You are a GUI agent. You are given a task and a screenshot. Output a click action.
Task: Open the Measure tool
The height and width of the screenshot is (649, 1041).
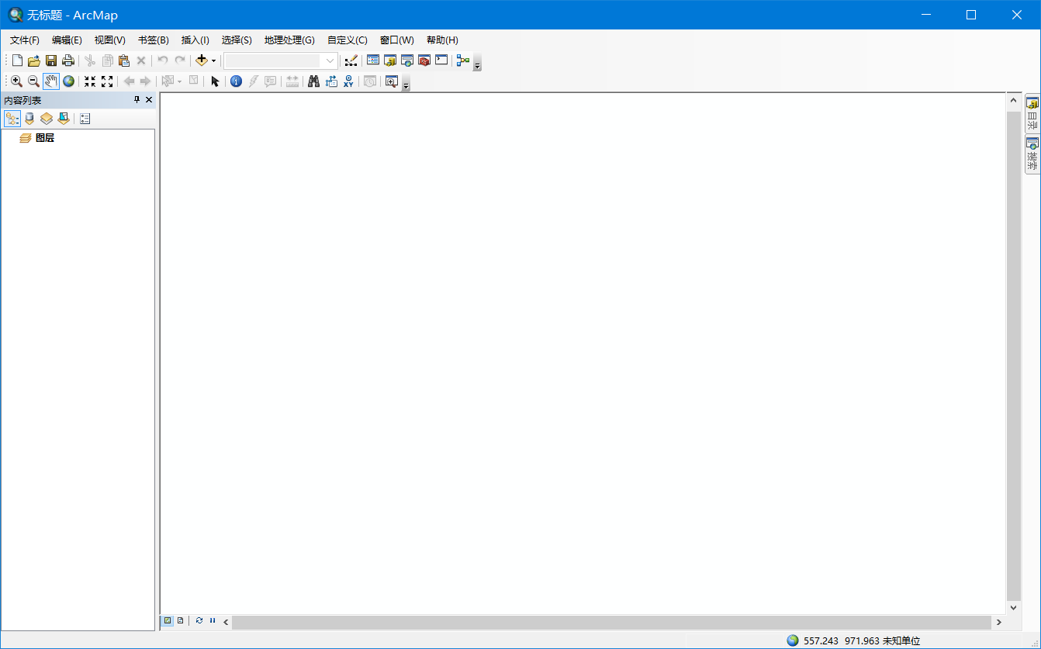point(291,81)
